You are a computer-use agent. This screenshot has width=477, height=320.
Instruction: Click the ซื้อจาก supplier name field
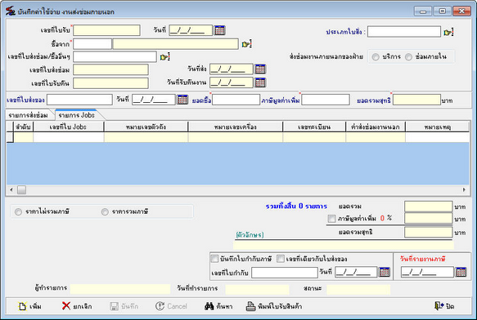(176, 44)
